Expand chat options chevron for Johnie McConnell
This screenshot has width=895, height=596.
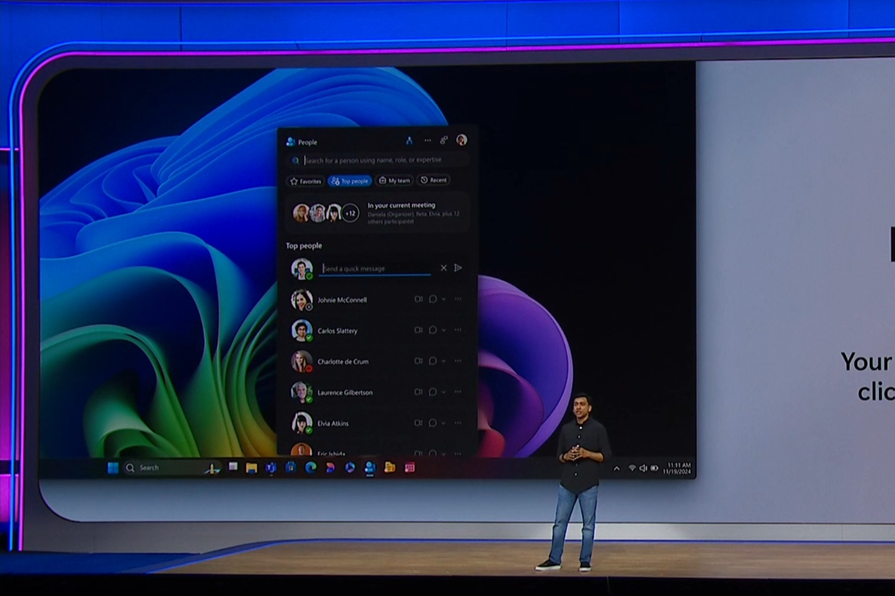click(x=443, y=299)
